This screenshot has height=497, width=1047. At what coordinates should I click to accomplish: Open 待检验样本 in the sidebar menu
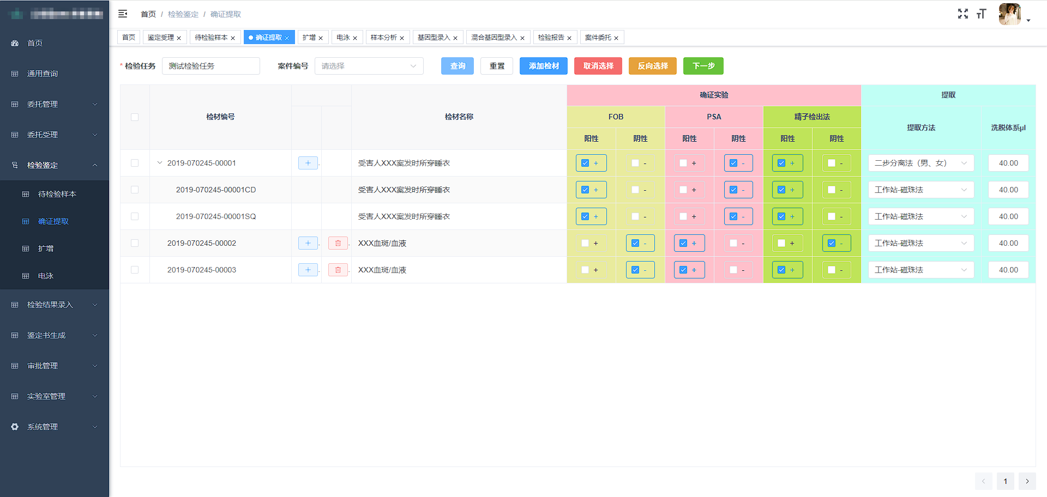coord(57,194)
